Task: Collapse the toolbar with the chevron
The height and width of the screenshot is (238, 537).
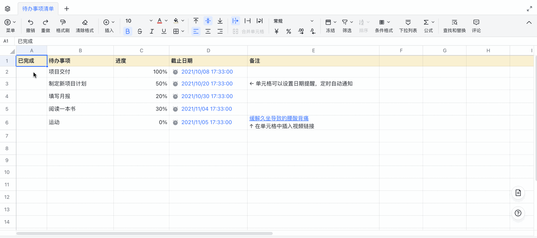Action: click(529, 22)
